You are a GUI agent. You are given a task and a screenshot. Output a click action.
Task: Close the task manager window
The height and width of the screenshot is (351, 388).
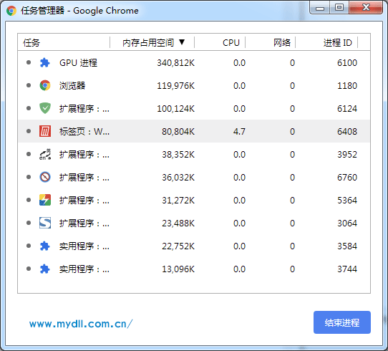tap(366, 8)
